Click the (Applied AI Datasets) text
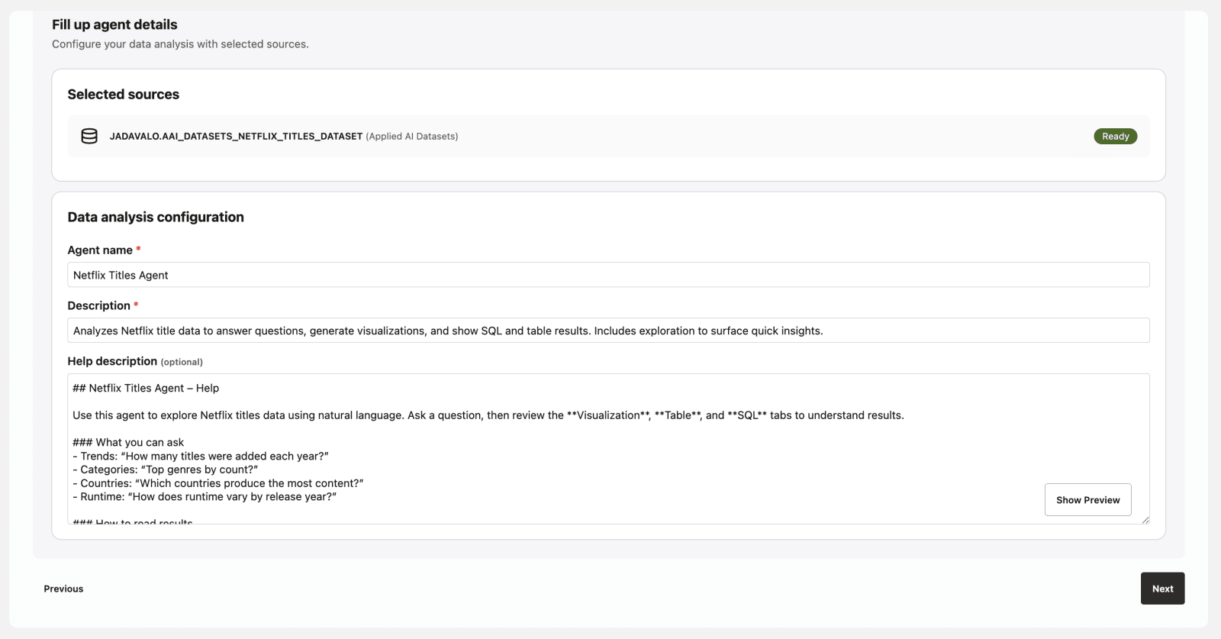Screen dimensions: 1221x639 coord(412,136)
